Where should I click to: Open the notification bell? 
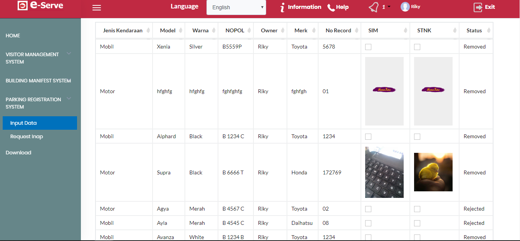tap(374, 7)
